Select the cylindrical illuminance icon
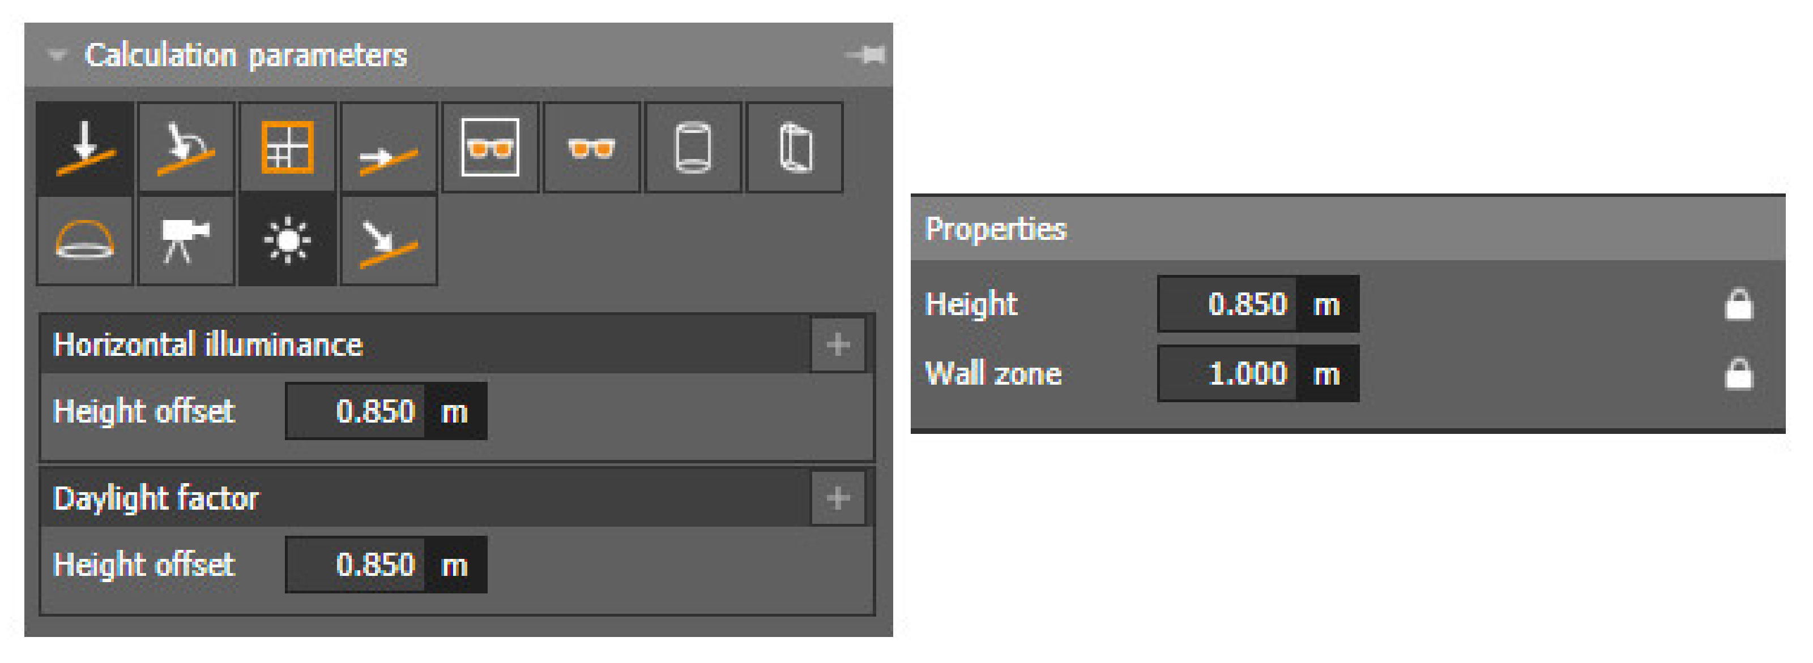 693,148
